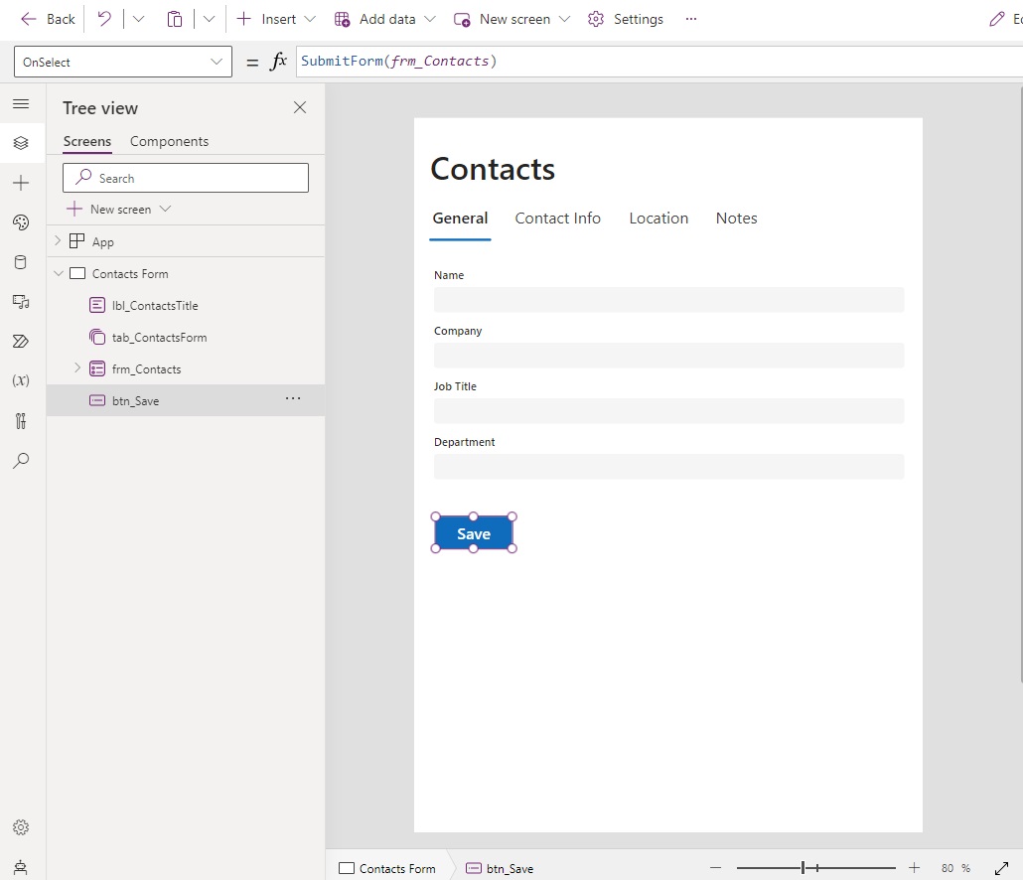Open the New screen dropdown arrow
The width and height of the screenshot is (1023, 880).
tap(565, 19)
